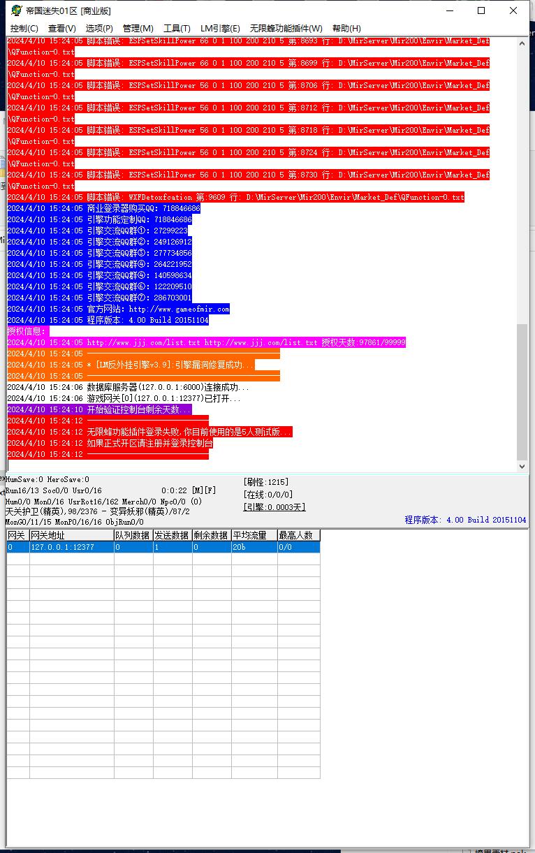The image size is (535, 853).
Task: Open the 查看(V) menu
Action: tap(62, 29)
